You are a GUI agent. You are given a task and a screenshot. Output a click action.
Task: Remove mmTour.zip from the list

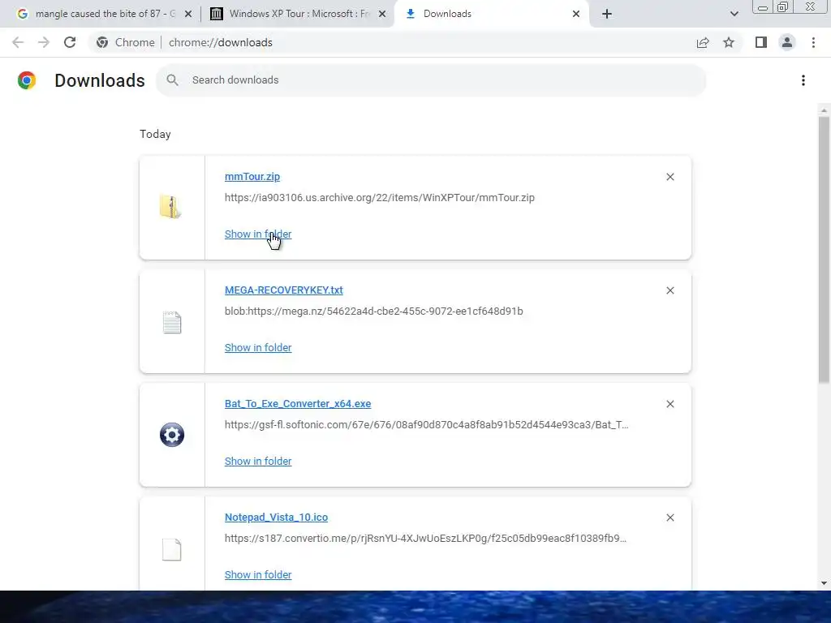(x=670, y=177)
